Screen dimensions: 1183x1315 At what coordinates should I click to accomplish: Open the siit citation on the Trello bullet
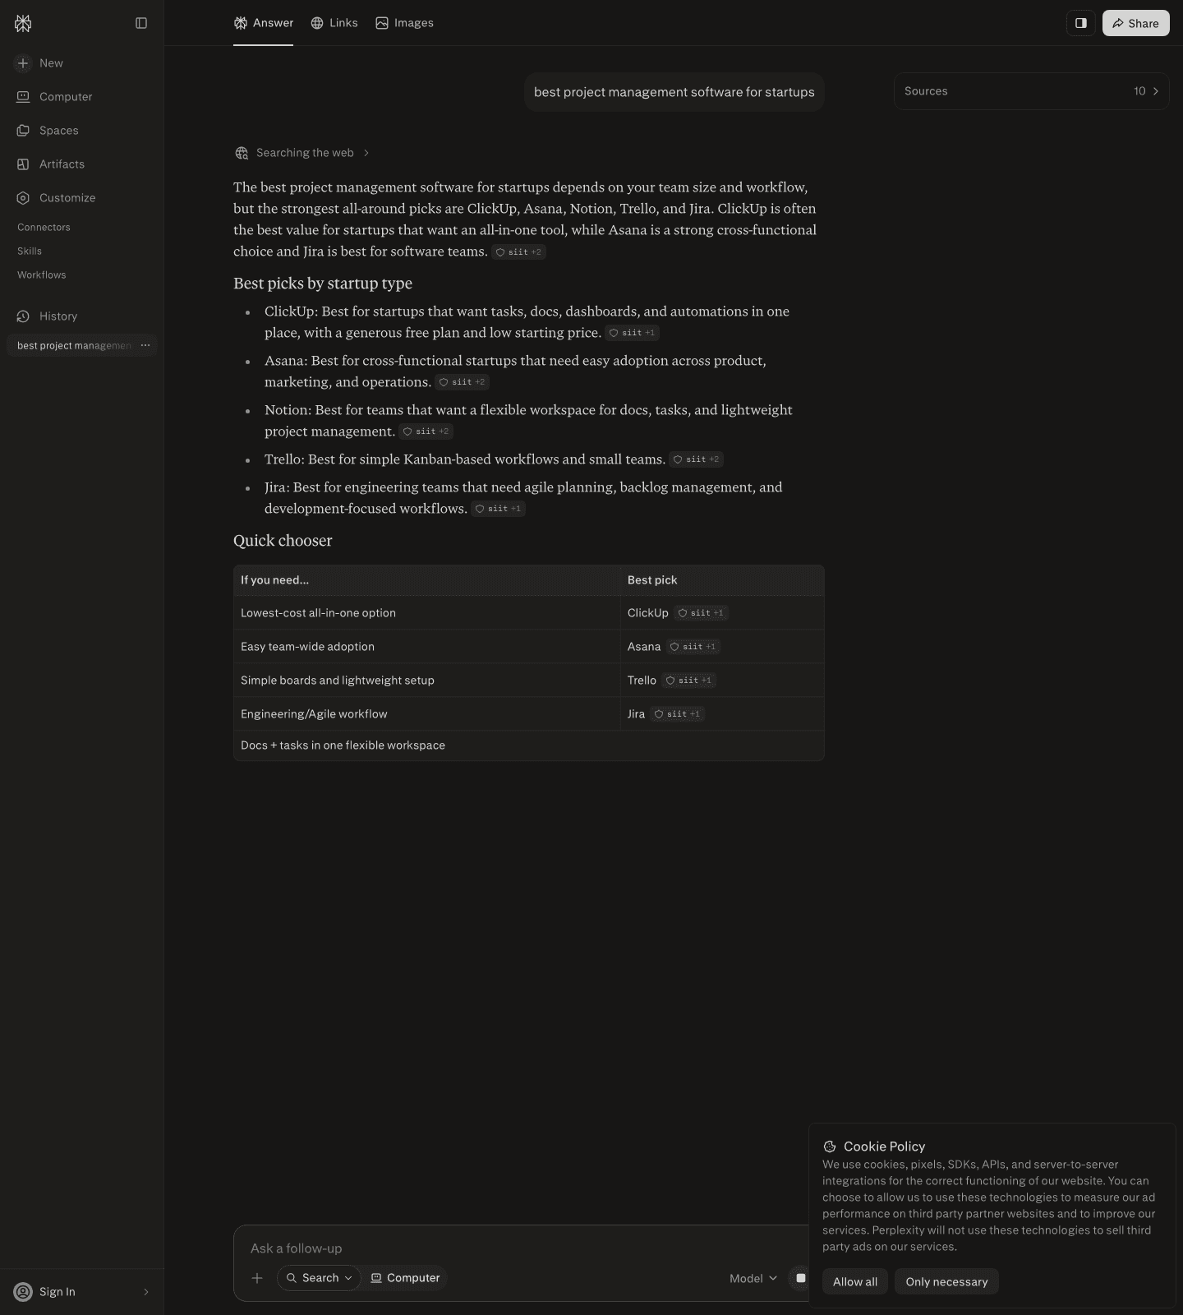(696, 459)
